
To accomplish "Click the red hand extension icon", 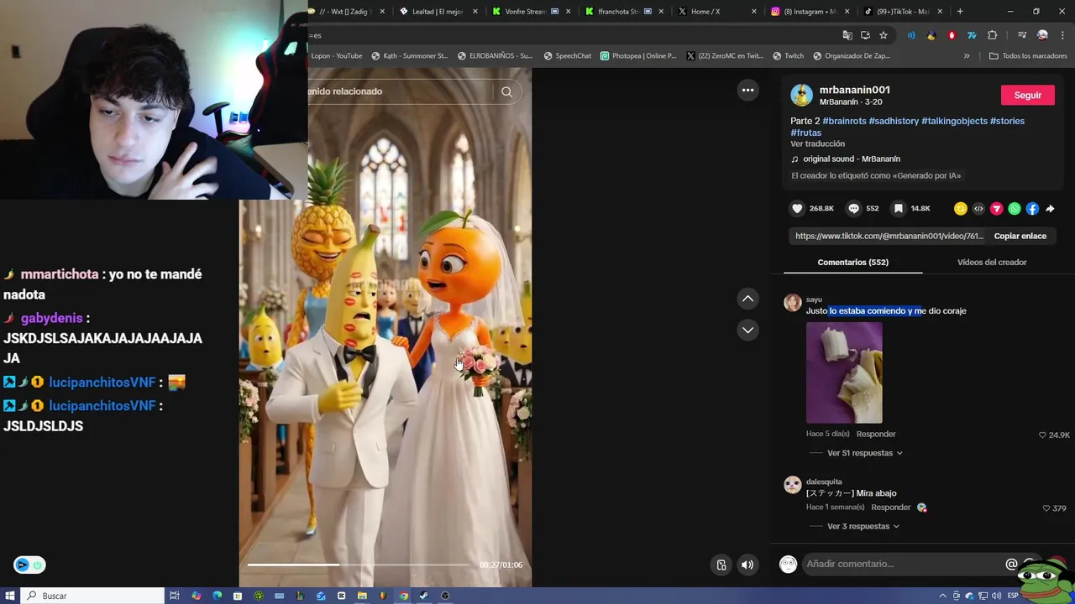I will pos(952,35).
